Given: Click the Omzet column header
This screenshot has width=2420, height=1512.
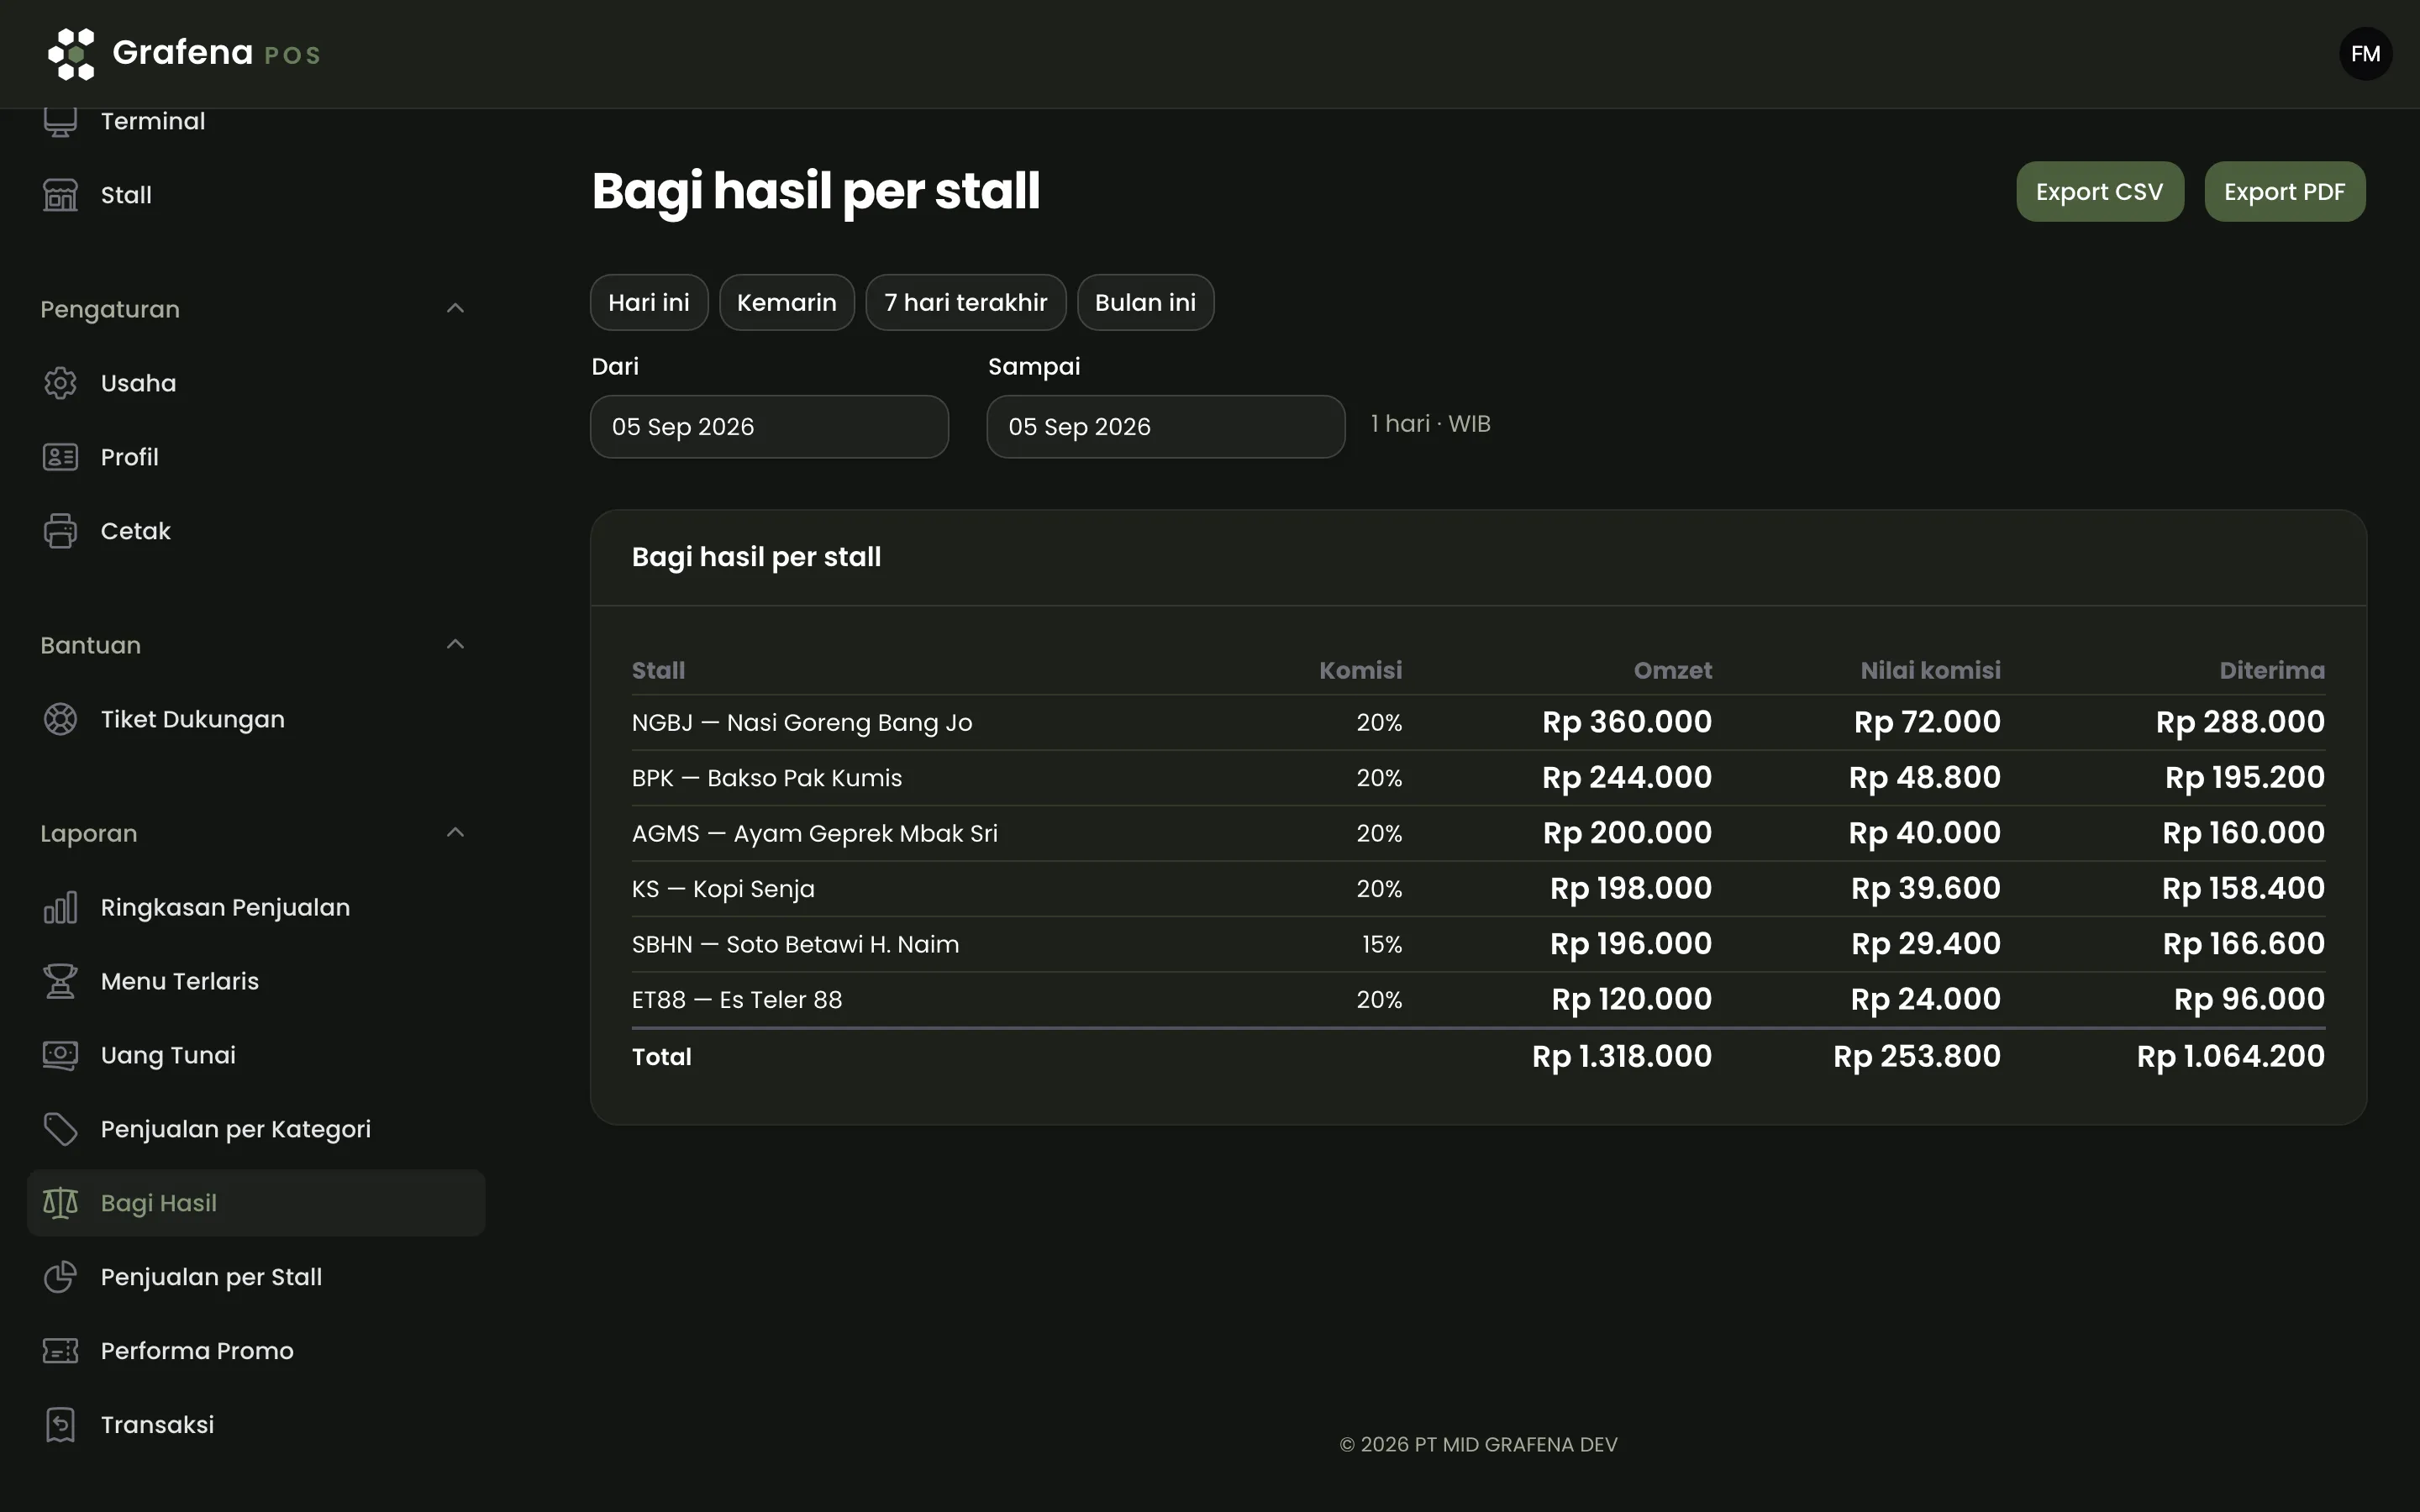Looking at the screenshot, I should (1672, 670).
